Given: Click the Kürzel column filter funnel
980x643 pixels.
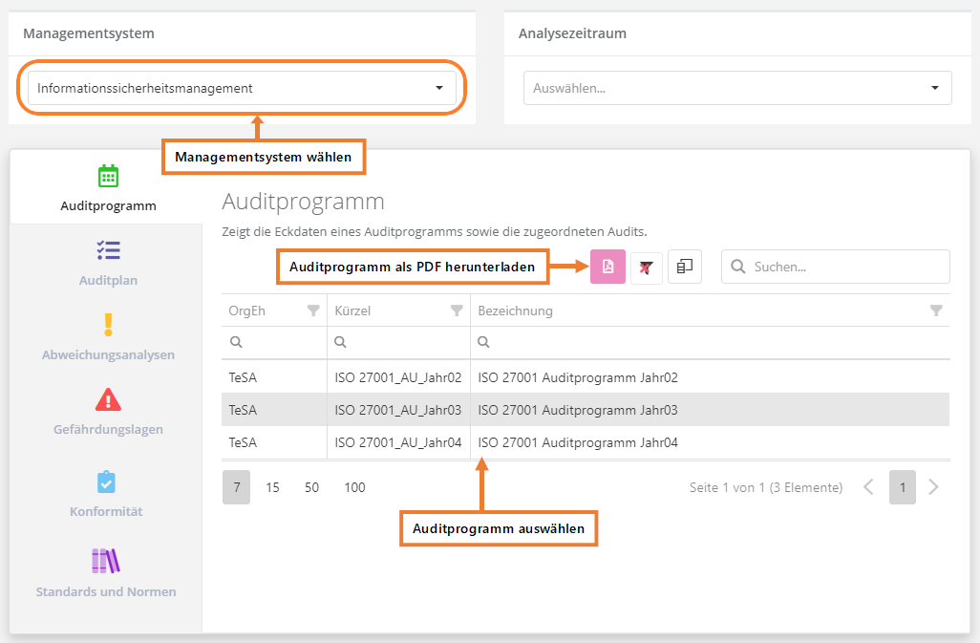Looking at the screenshot, I should click(x=457, y=311).
